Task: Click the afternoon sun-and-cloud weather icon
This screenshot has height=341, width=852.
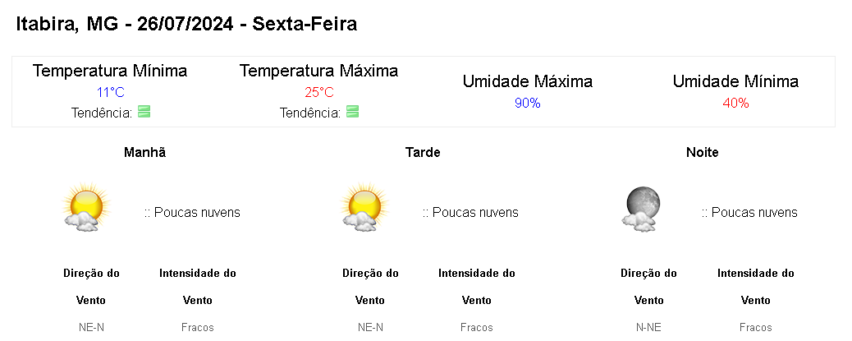Action: [x=364, y=208]
